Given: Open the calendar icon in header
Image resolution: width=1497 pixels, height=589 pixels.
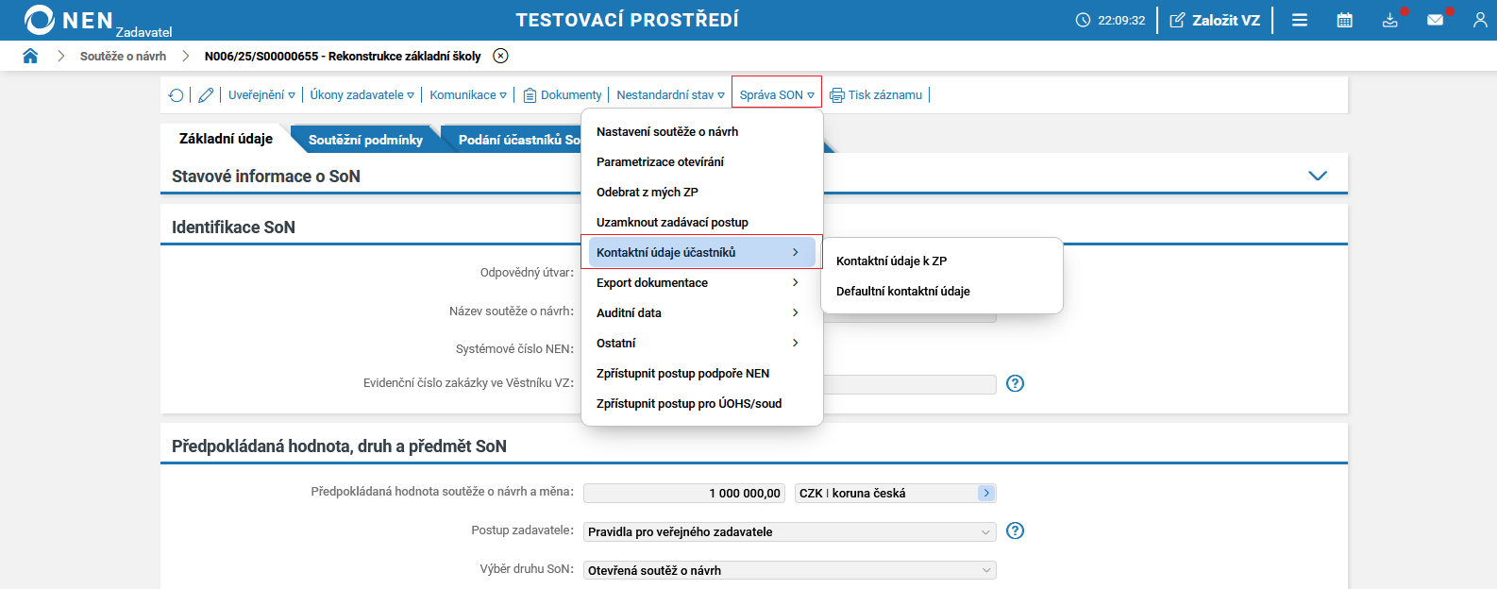Looking at the screenshot, I should coord(1345,20).
